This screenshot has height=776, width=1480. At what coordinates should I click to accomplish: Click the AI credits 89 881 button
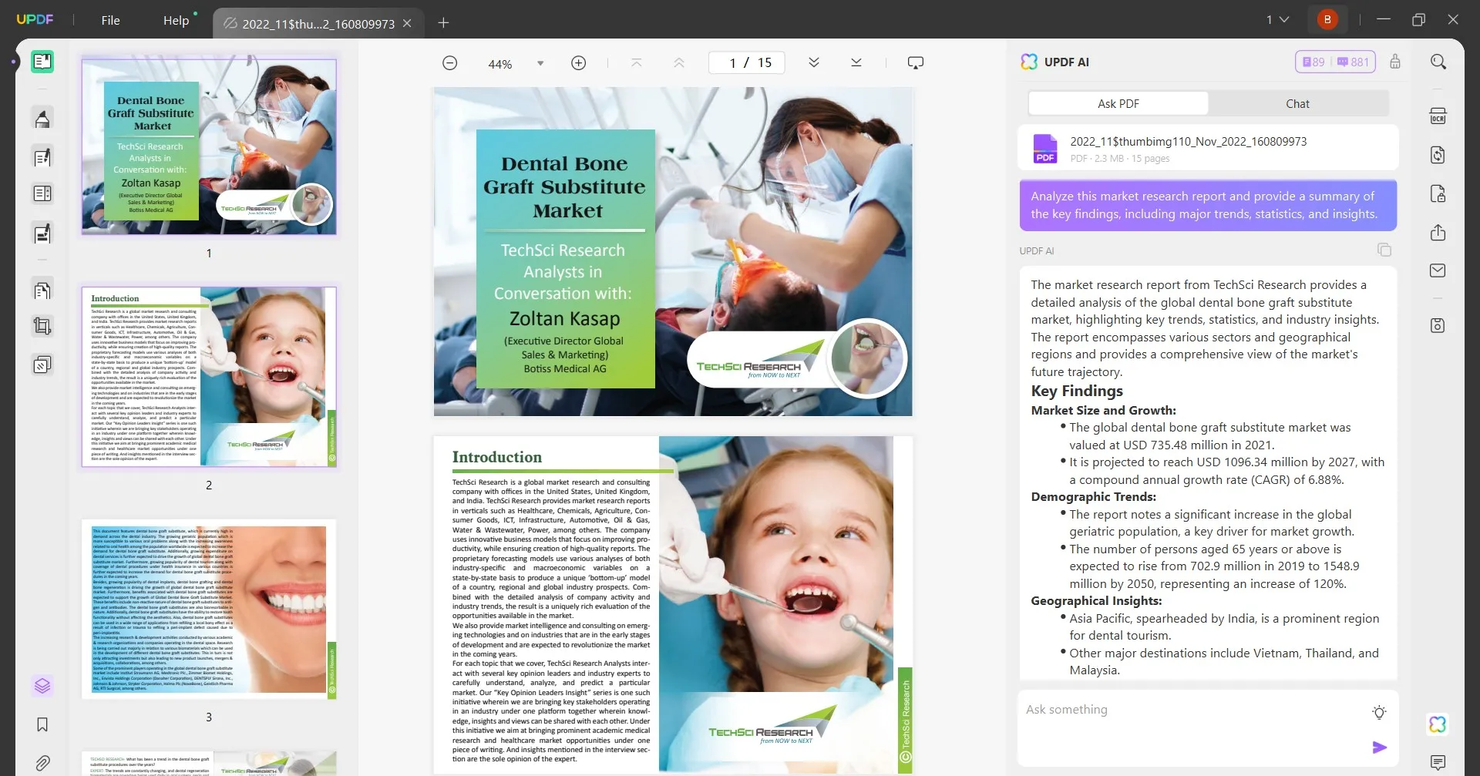tap(1335, 62)
